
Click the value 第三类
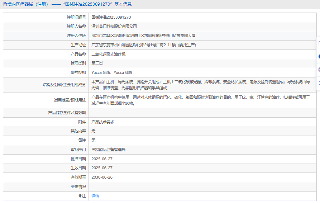point(97,63)
